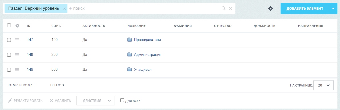Sort by the Отчество column header
This screenshot has height=110, width=340.
(223, 26)
